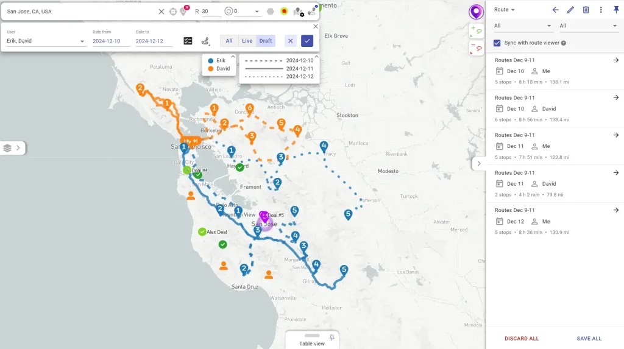624x349 pixels.
Task: Uncheck Sync with route viewer
Action: tap(497, 43)
